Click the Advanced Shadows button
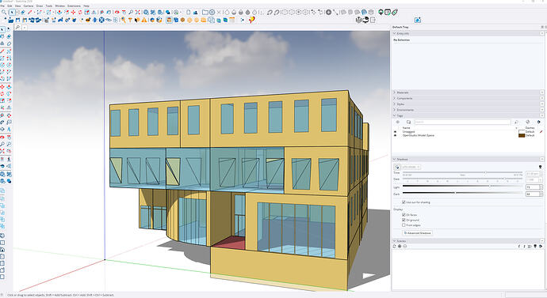Screen dimensions: 547x298 (x=418, y=233)
